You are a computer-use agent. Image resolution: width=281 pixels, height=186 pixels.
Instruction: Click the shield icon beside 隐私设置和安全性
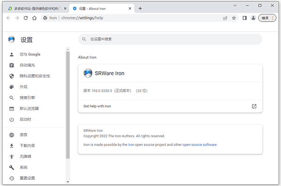[12, 76]
